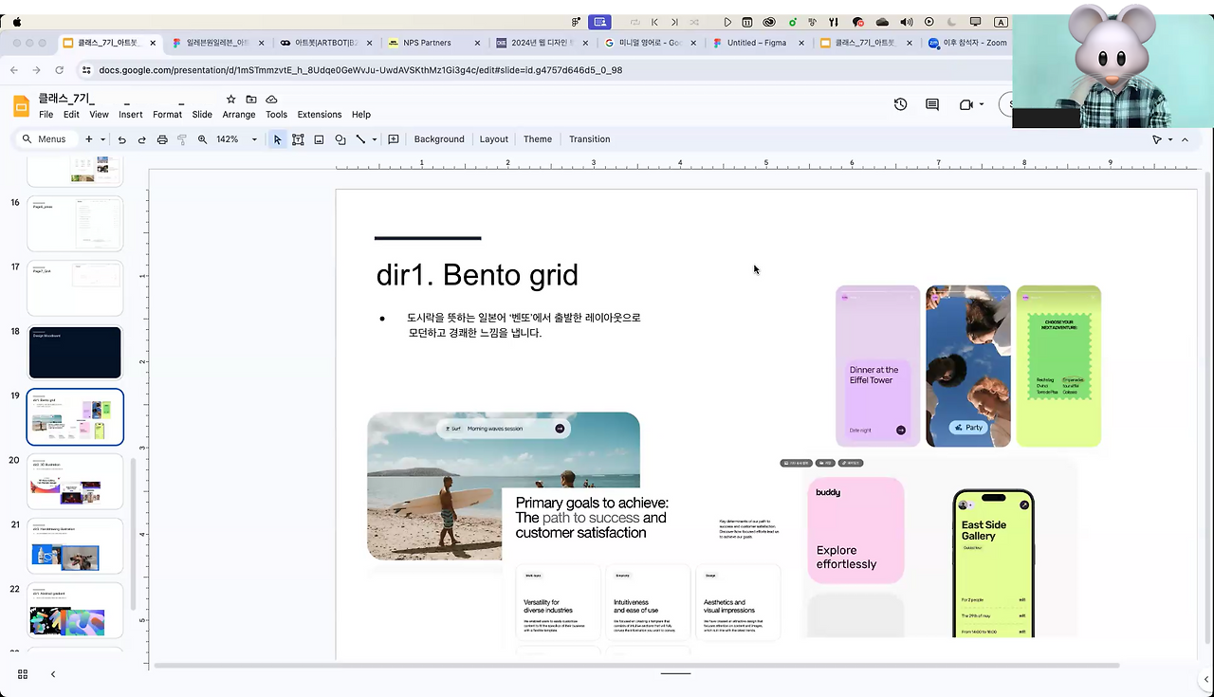The height and width of the screenshot is (697, 1214).
Task: Switch to grid view of slides
Action: 23,674
